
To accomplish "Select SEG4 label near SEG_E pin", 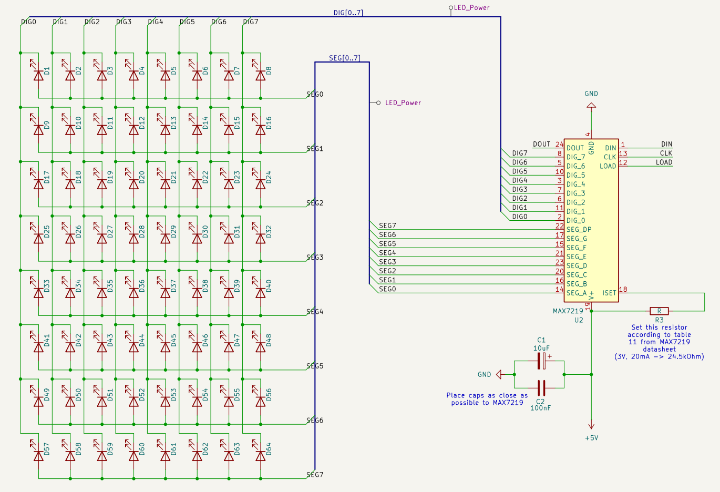I will click(x=387, y=253).
